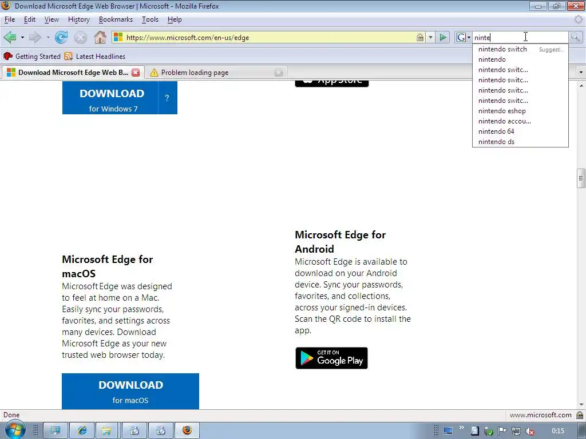Click the network tray icon

click(516, 431)
